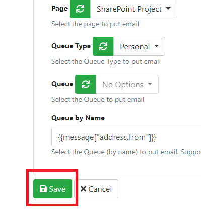Click the Queue by Name heading
The image size is (201, 210).
[78, 118]
